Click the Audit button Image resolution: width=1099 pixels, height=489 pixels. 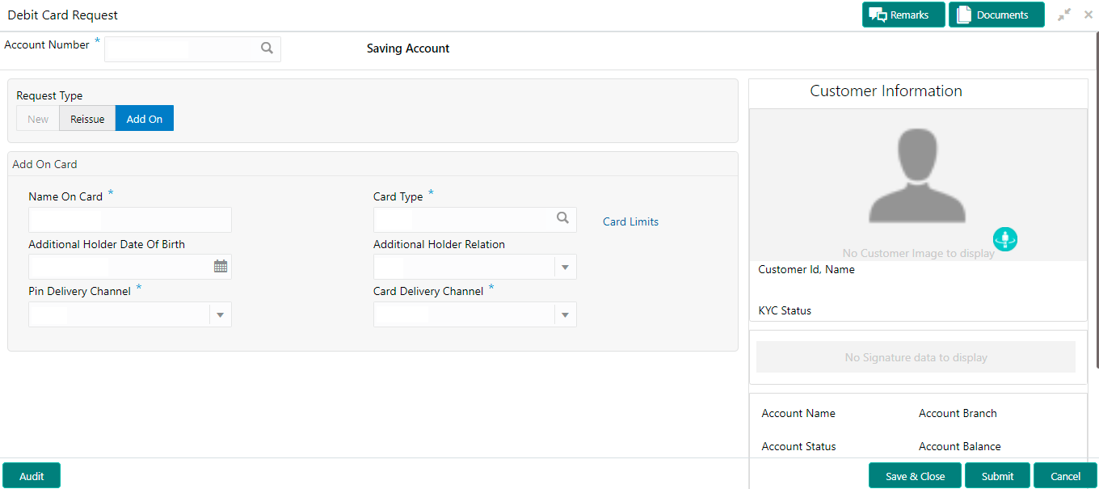pyautogui.click(x=32, y=476)
